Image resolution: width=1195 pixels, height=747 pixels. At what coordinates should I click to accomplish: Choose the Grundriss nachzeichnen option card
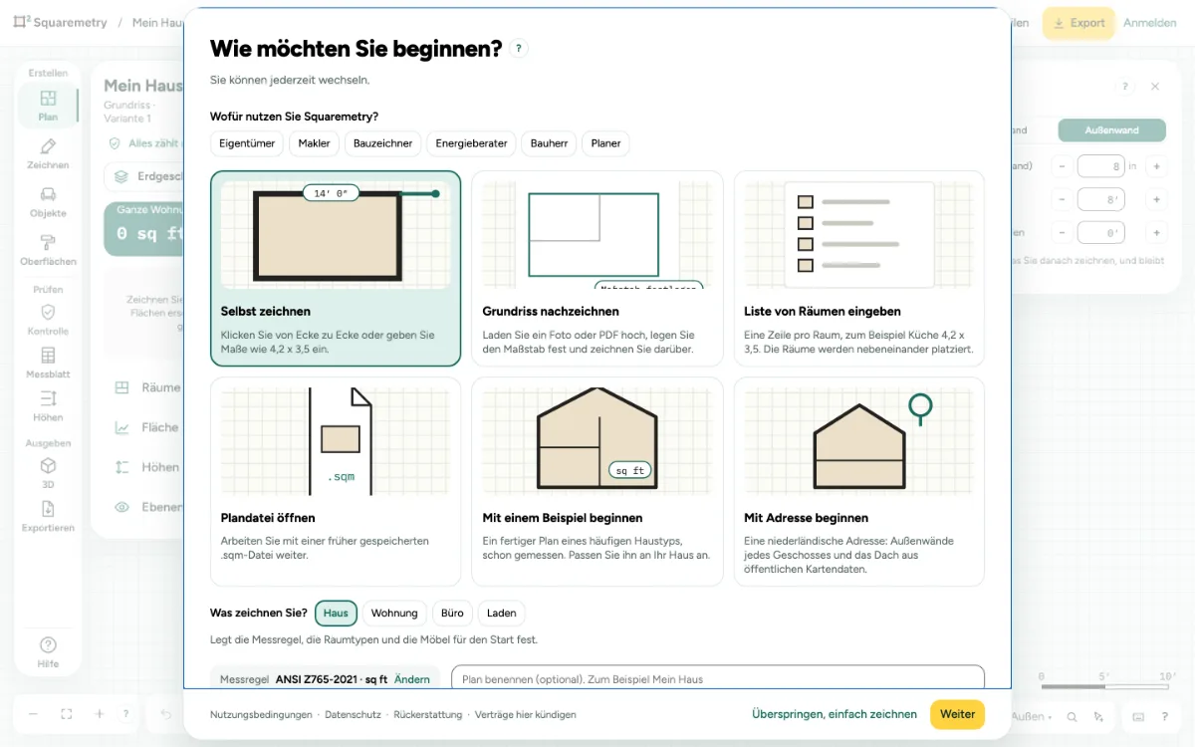click(597, 269)
